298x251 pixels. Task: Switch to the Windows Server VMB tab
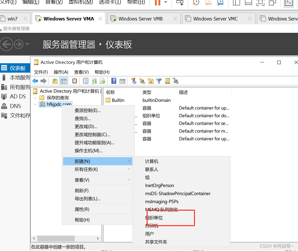(140, 19)
